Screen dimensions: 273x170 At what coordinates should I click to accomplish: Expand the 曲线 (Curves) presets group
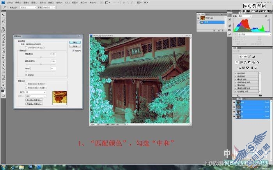pyautogui.click(x=235, y=76)
